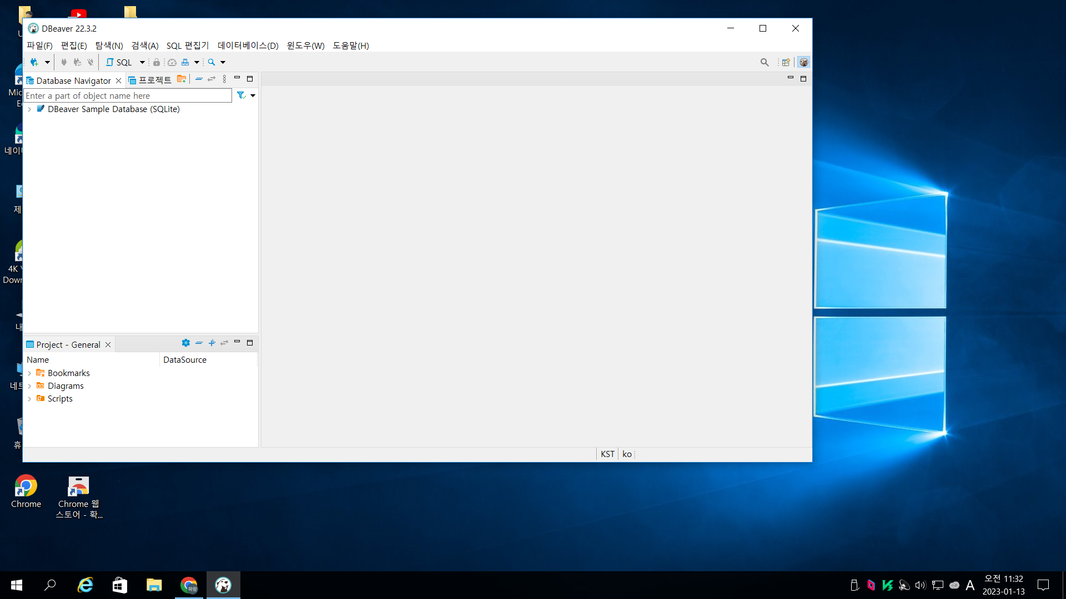The height and width of the screenshot is (599, 1066).
Task: Open the 파일(F) menu
Action: [x=39, y=45]
